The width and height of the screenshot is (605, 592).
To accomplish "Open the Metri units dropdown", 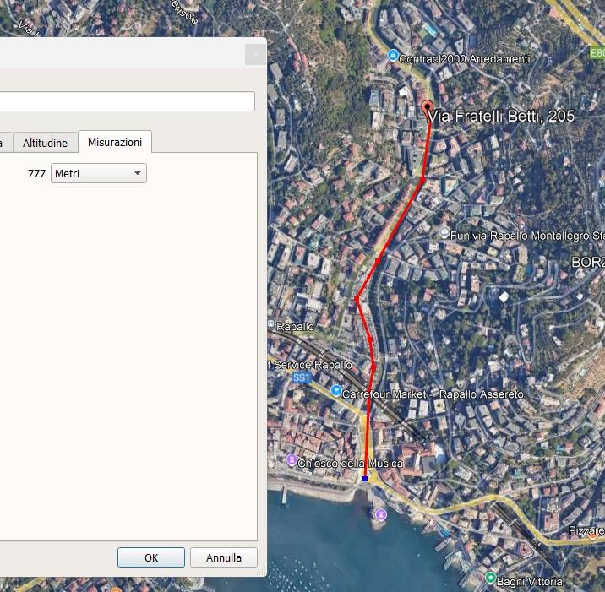I will (99, 173).
